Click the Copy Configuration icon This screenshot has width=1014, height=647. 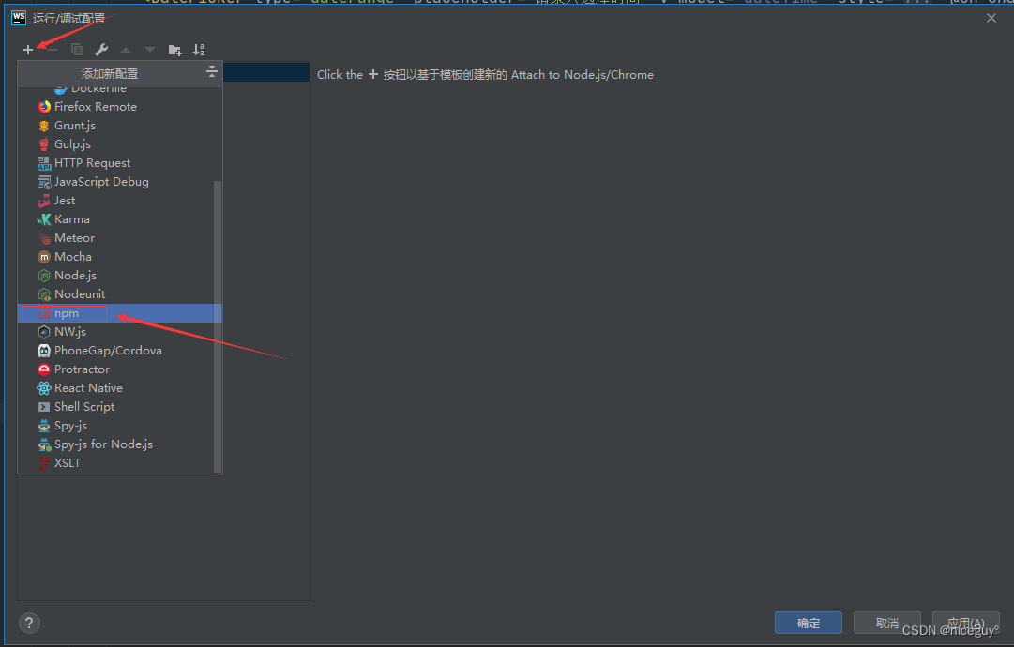tap(76, 50)
